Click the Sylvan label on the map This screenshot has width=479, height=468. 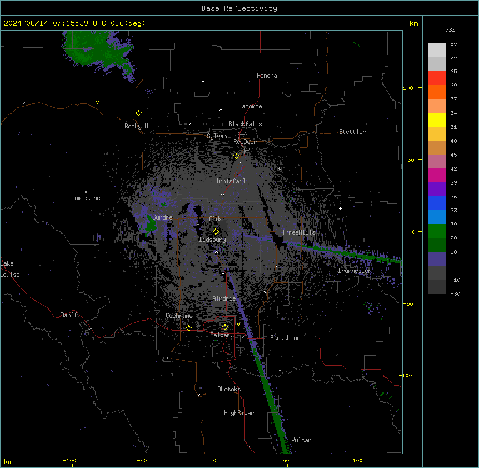point(217,136)
